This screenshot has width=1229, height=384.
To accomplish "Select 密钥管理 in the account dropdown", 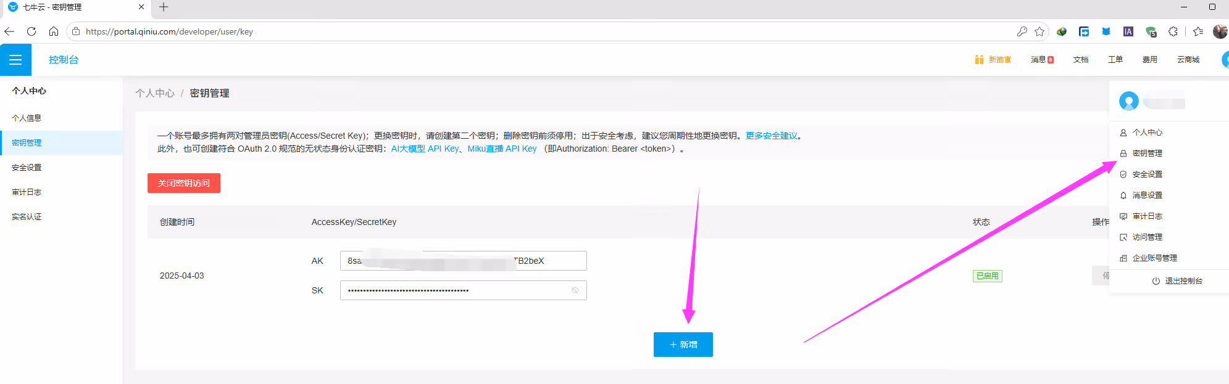I will pyautogui.click(x=1147, y=153).
